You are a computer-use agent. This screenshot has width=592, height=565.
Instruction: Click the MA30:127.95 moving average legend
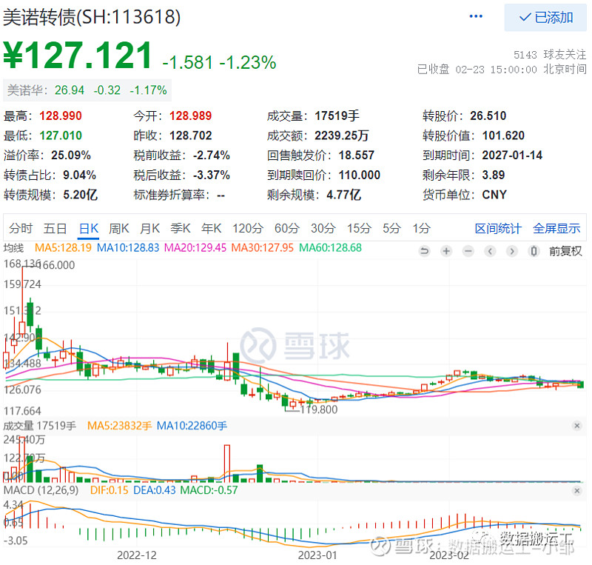[263, 248]
